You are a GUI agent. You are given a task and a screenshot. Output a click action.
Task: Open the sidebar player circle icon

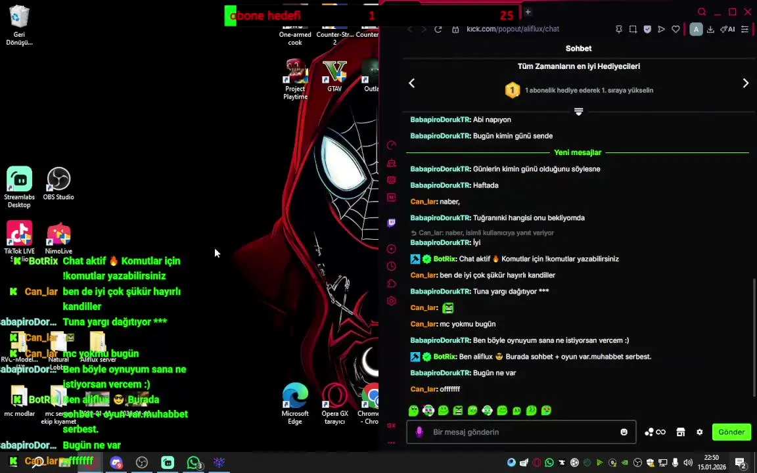click(392, 248)
